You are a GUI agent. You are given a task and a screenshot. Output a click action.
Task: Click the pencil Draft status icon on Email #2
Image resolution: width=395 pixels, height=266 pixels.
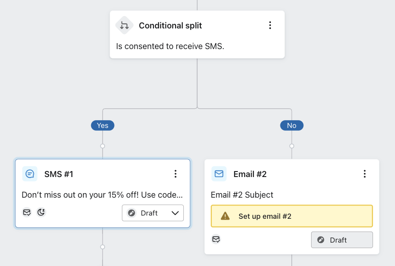coord(321,239)
